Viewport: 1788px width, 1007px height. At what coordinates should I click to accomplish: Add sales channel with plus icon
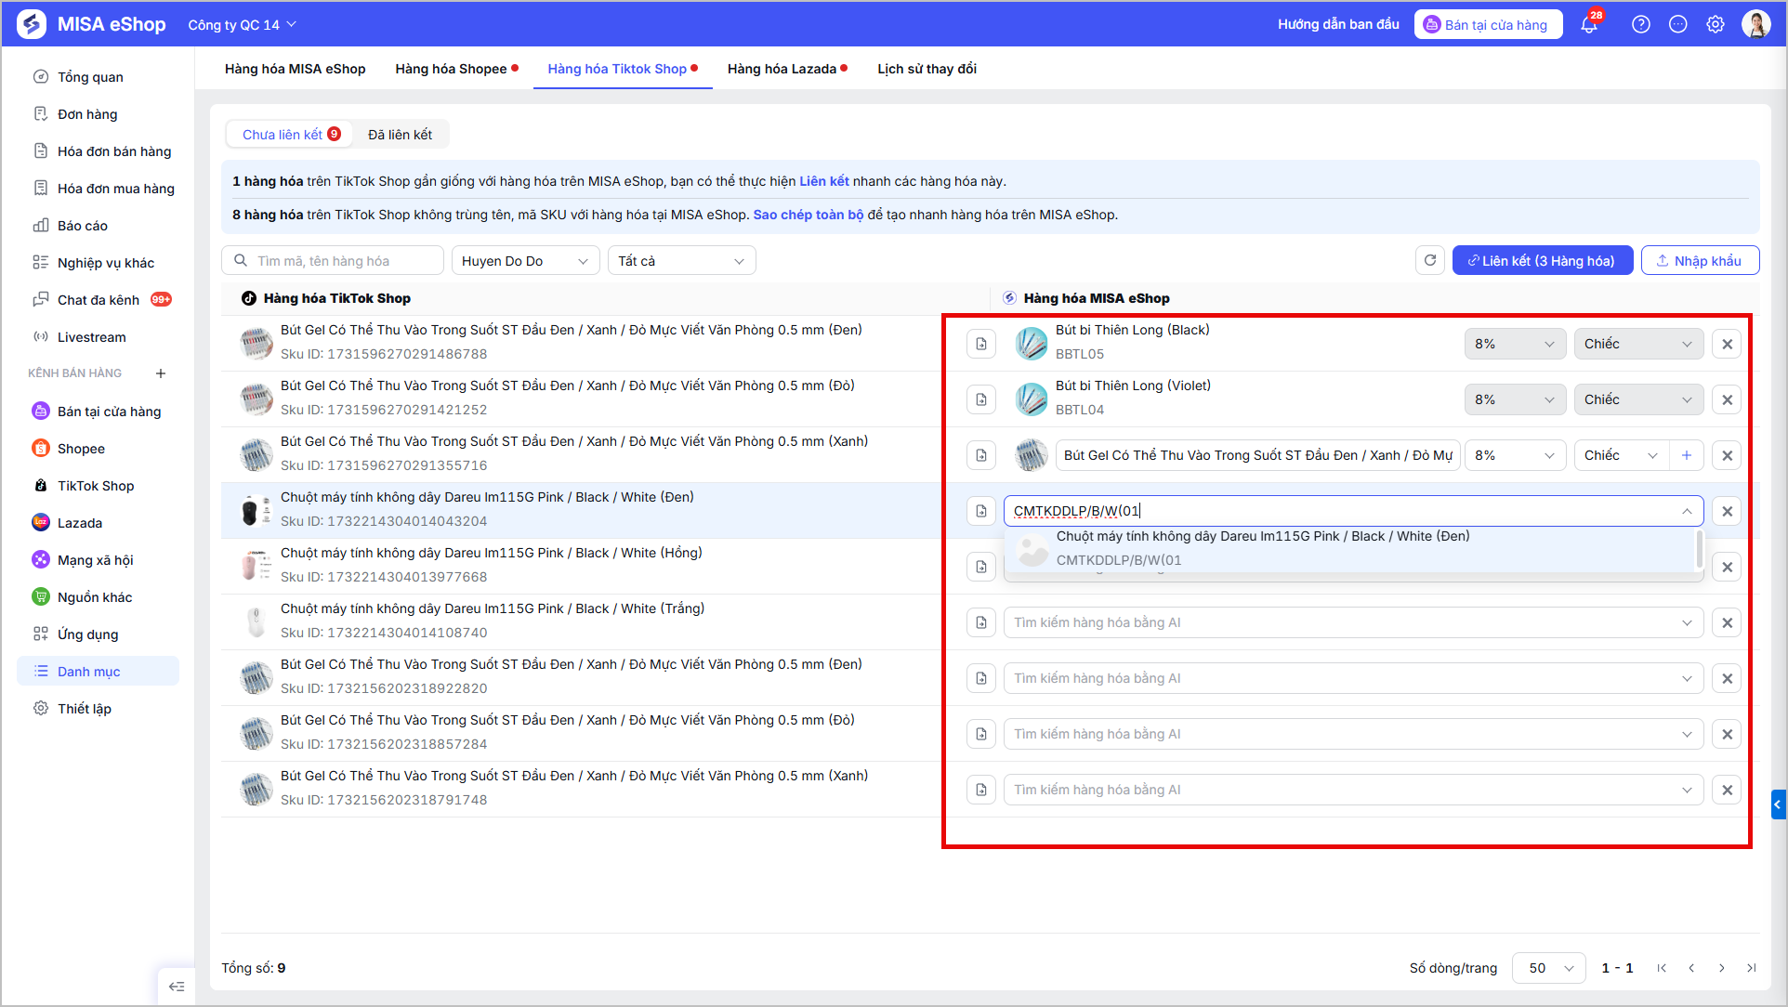coord(161,373)
